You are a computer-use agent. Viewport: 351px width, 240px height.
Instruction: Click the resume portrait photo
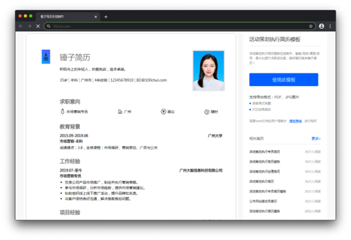pos(208,71)
